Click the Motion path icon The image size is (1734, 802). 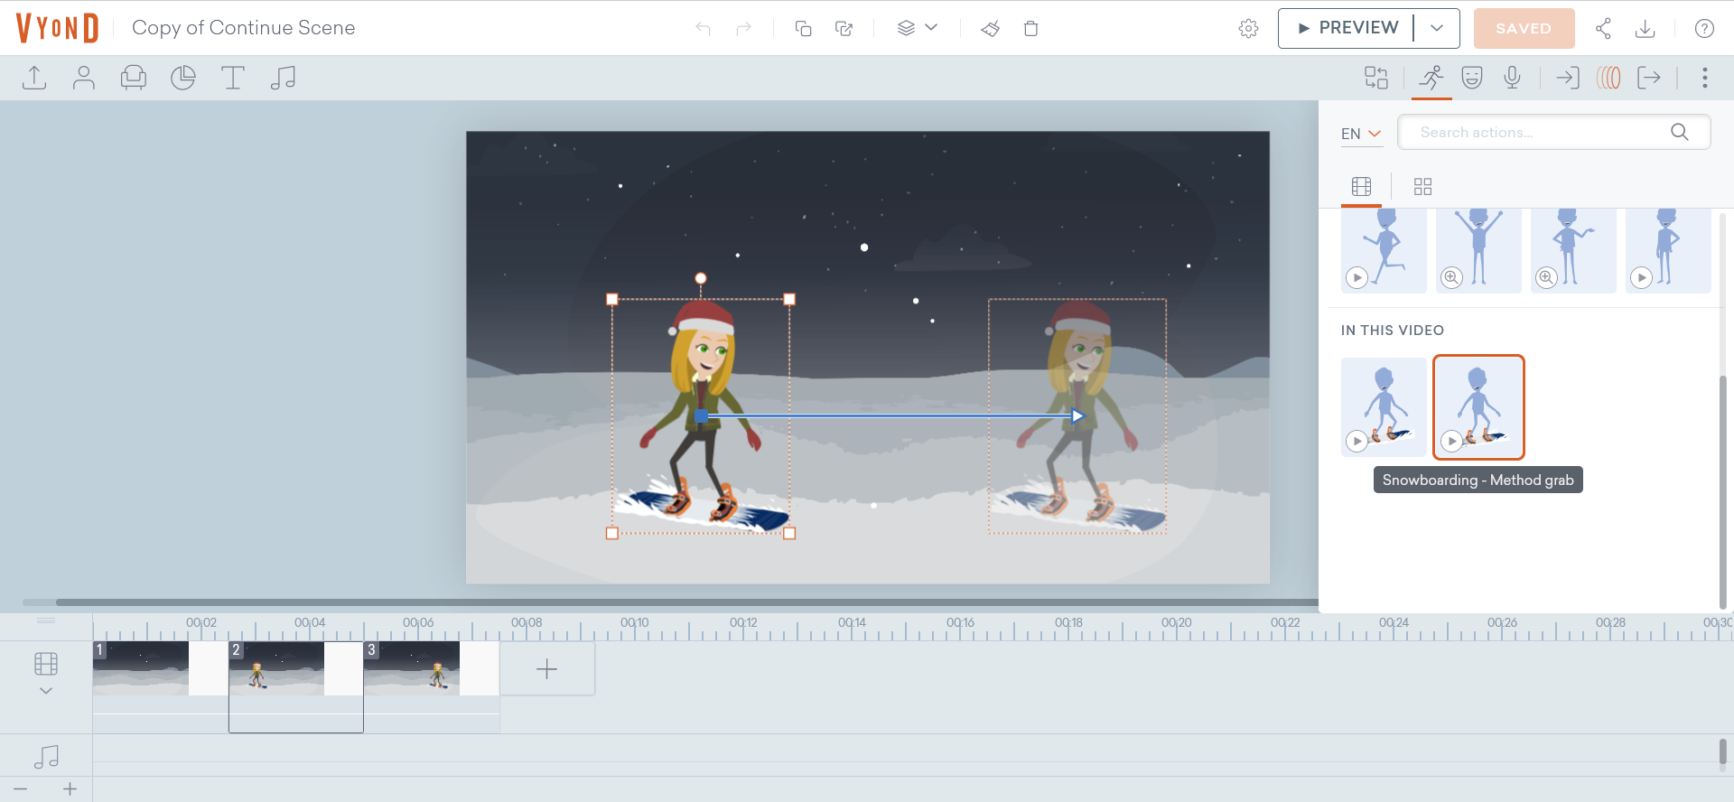(1608, 78)
